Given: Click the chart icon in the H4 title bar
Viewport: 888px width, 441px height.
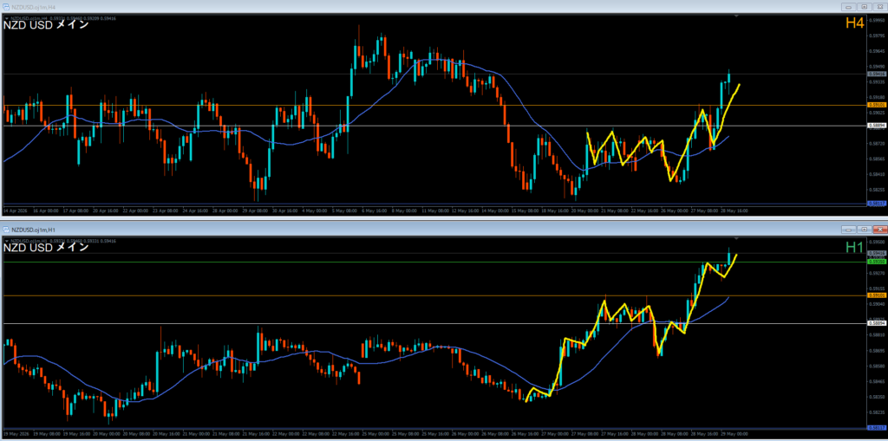Looking at the screenshot, I should 6,6.
